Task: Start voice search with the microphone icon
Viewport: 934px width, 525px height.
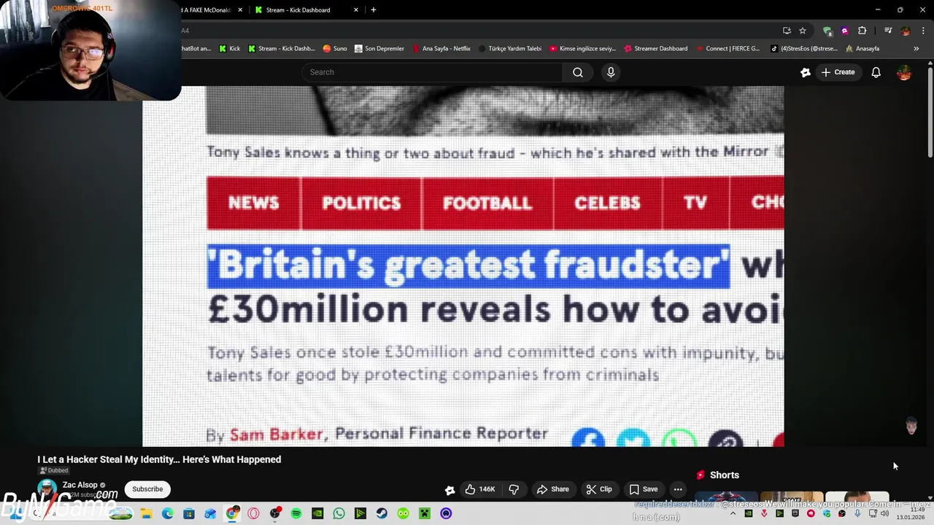Action: point(611,72)
